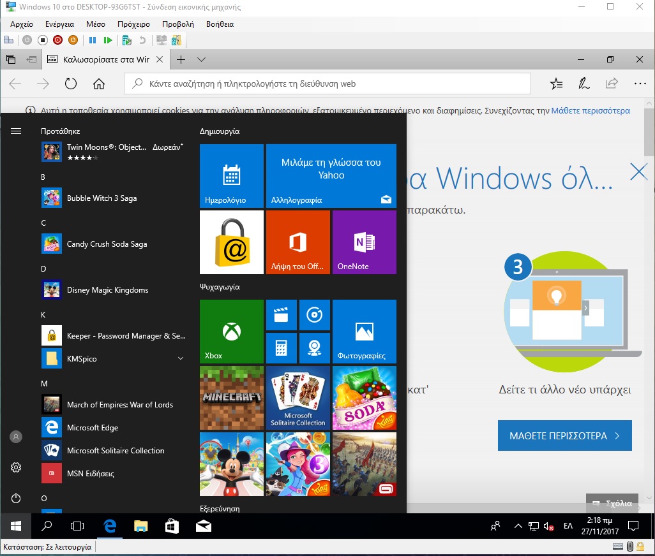
Task: Select the Καλωσορίσατε στα Win tab
Action: click(105, 59)
